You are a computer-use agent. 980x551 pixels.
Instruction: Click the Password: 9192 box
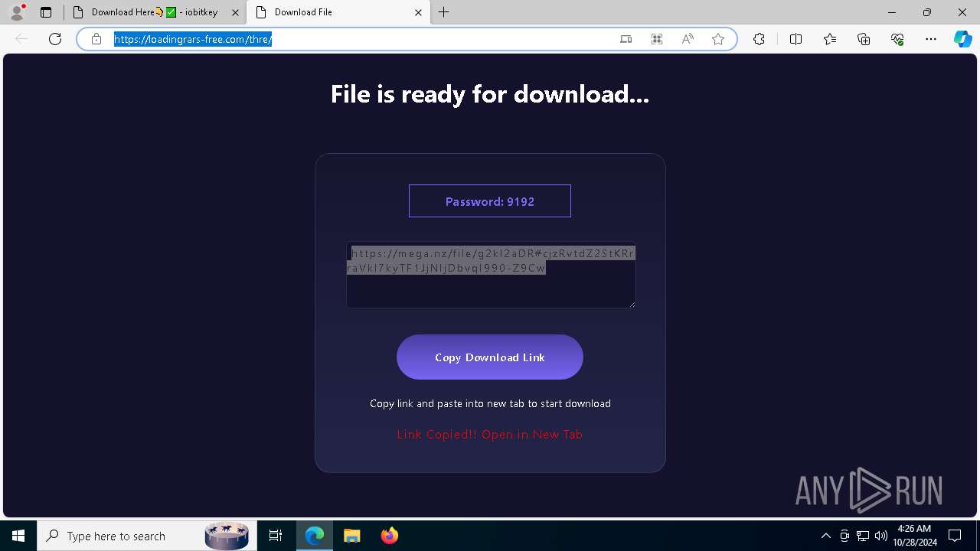pos(490,201)
